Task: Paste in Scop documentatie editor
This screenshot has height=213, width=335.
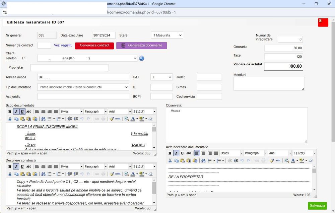Action: pos(22,119)
